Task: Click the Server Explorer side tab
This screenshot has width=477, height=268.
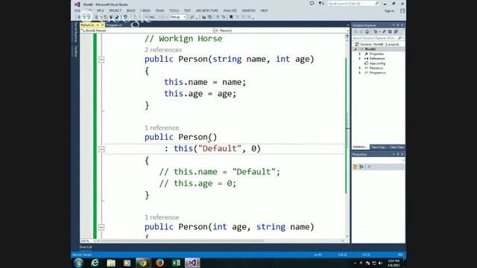Action: tap(75, 32)
